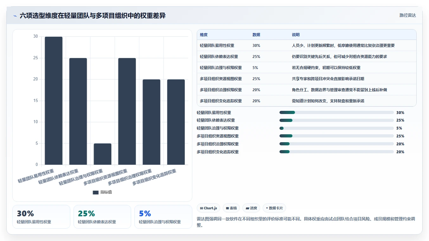
Task: Select the table cell 多项目组织资源视图权重
Action: pos(221,79)
